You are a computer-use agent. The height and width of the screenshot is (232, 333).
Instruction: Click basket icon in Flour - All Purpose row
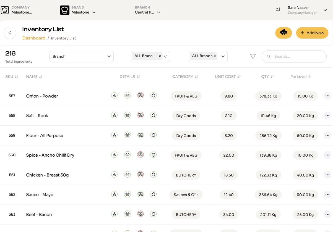[128, 135]
